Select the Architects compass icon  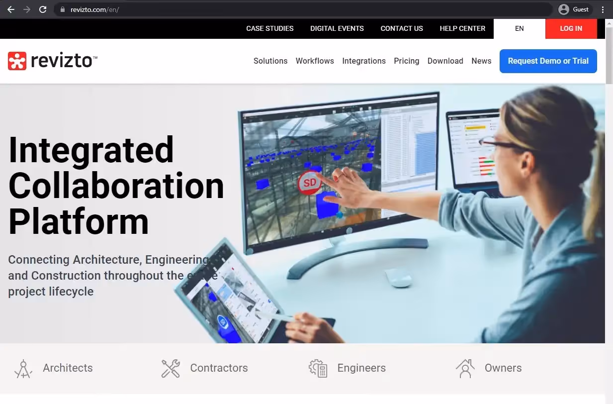[23, 368]
